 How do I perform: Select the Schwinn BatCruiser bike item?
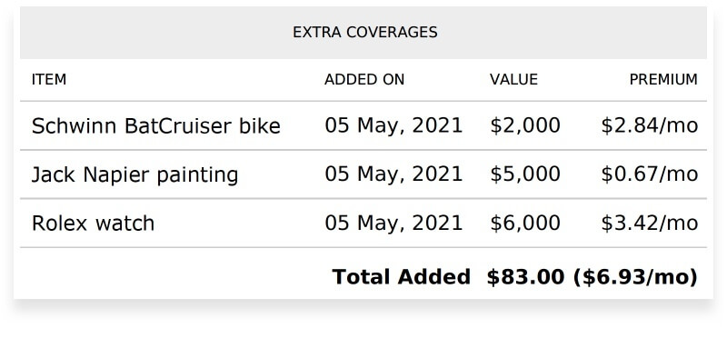click(x=155, y=125)
